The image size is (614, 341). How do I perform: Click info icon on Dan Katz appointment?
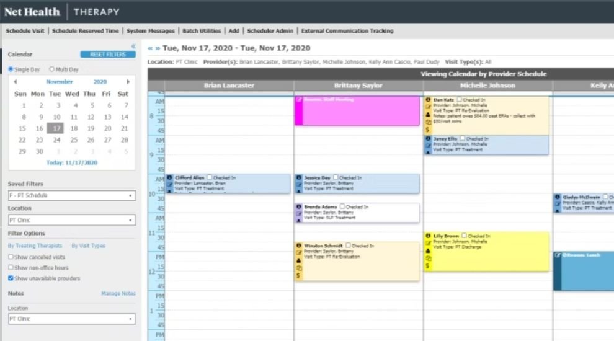click(428, 100)
